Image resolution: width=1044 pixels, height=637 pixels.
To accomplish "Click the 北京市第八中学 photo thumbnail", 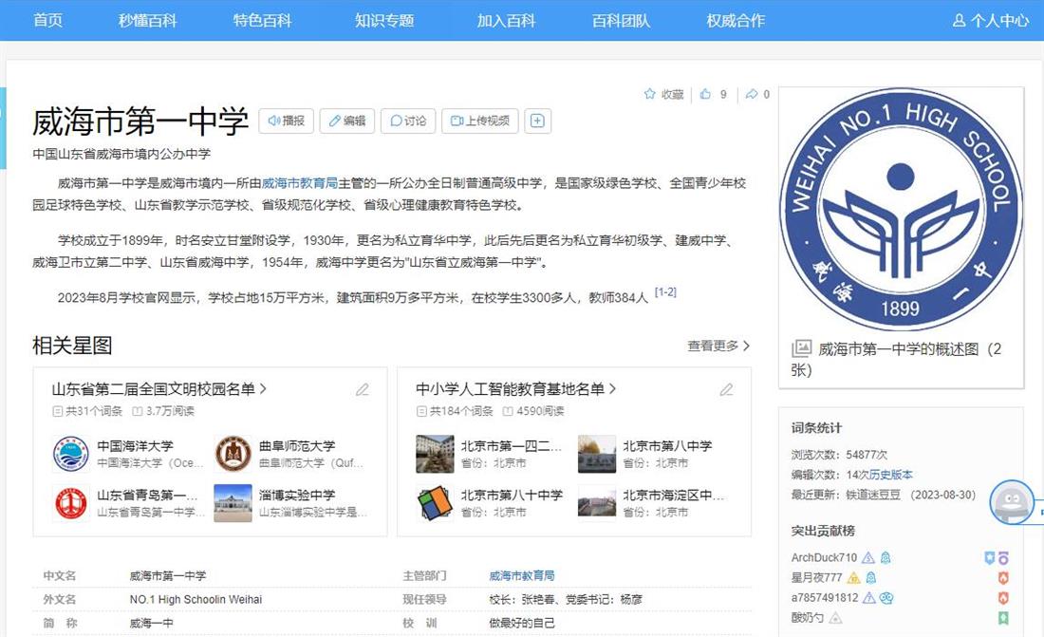I will (597, 454).
